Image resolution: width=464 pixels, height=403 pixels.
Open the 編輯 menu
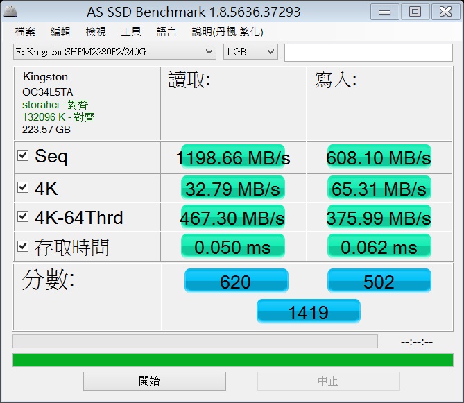coord(60,32)
